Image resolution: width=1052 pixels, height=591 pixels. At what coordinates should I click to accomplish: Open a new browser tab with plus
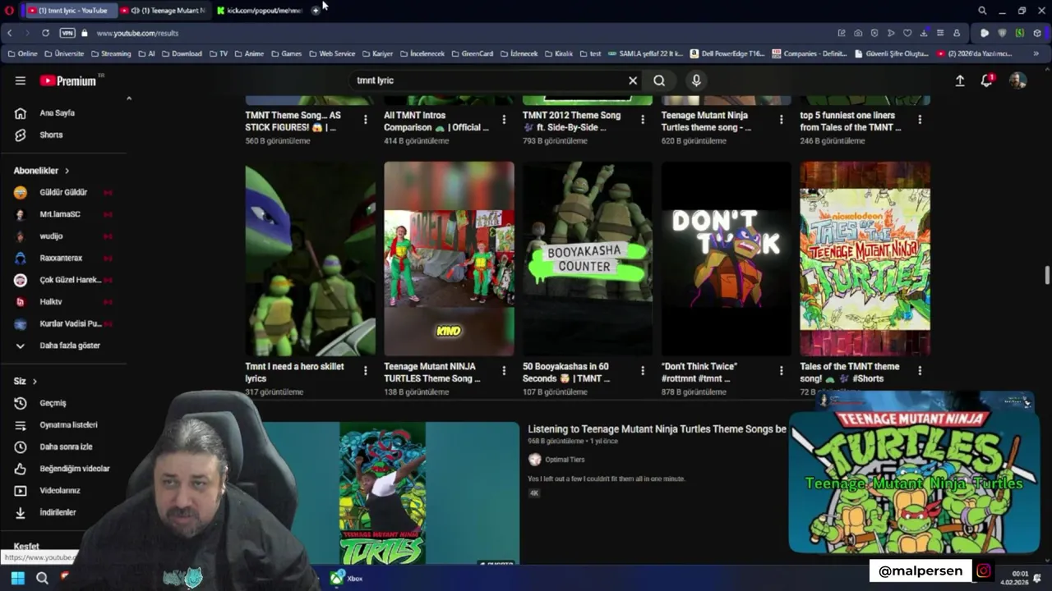pyautogui.click(x=316, y=11)
